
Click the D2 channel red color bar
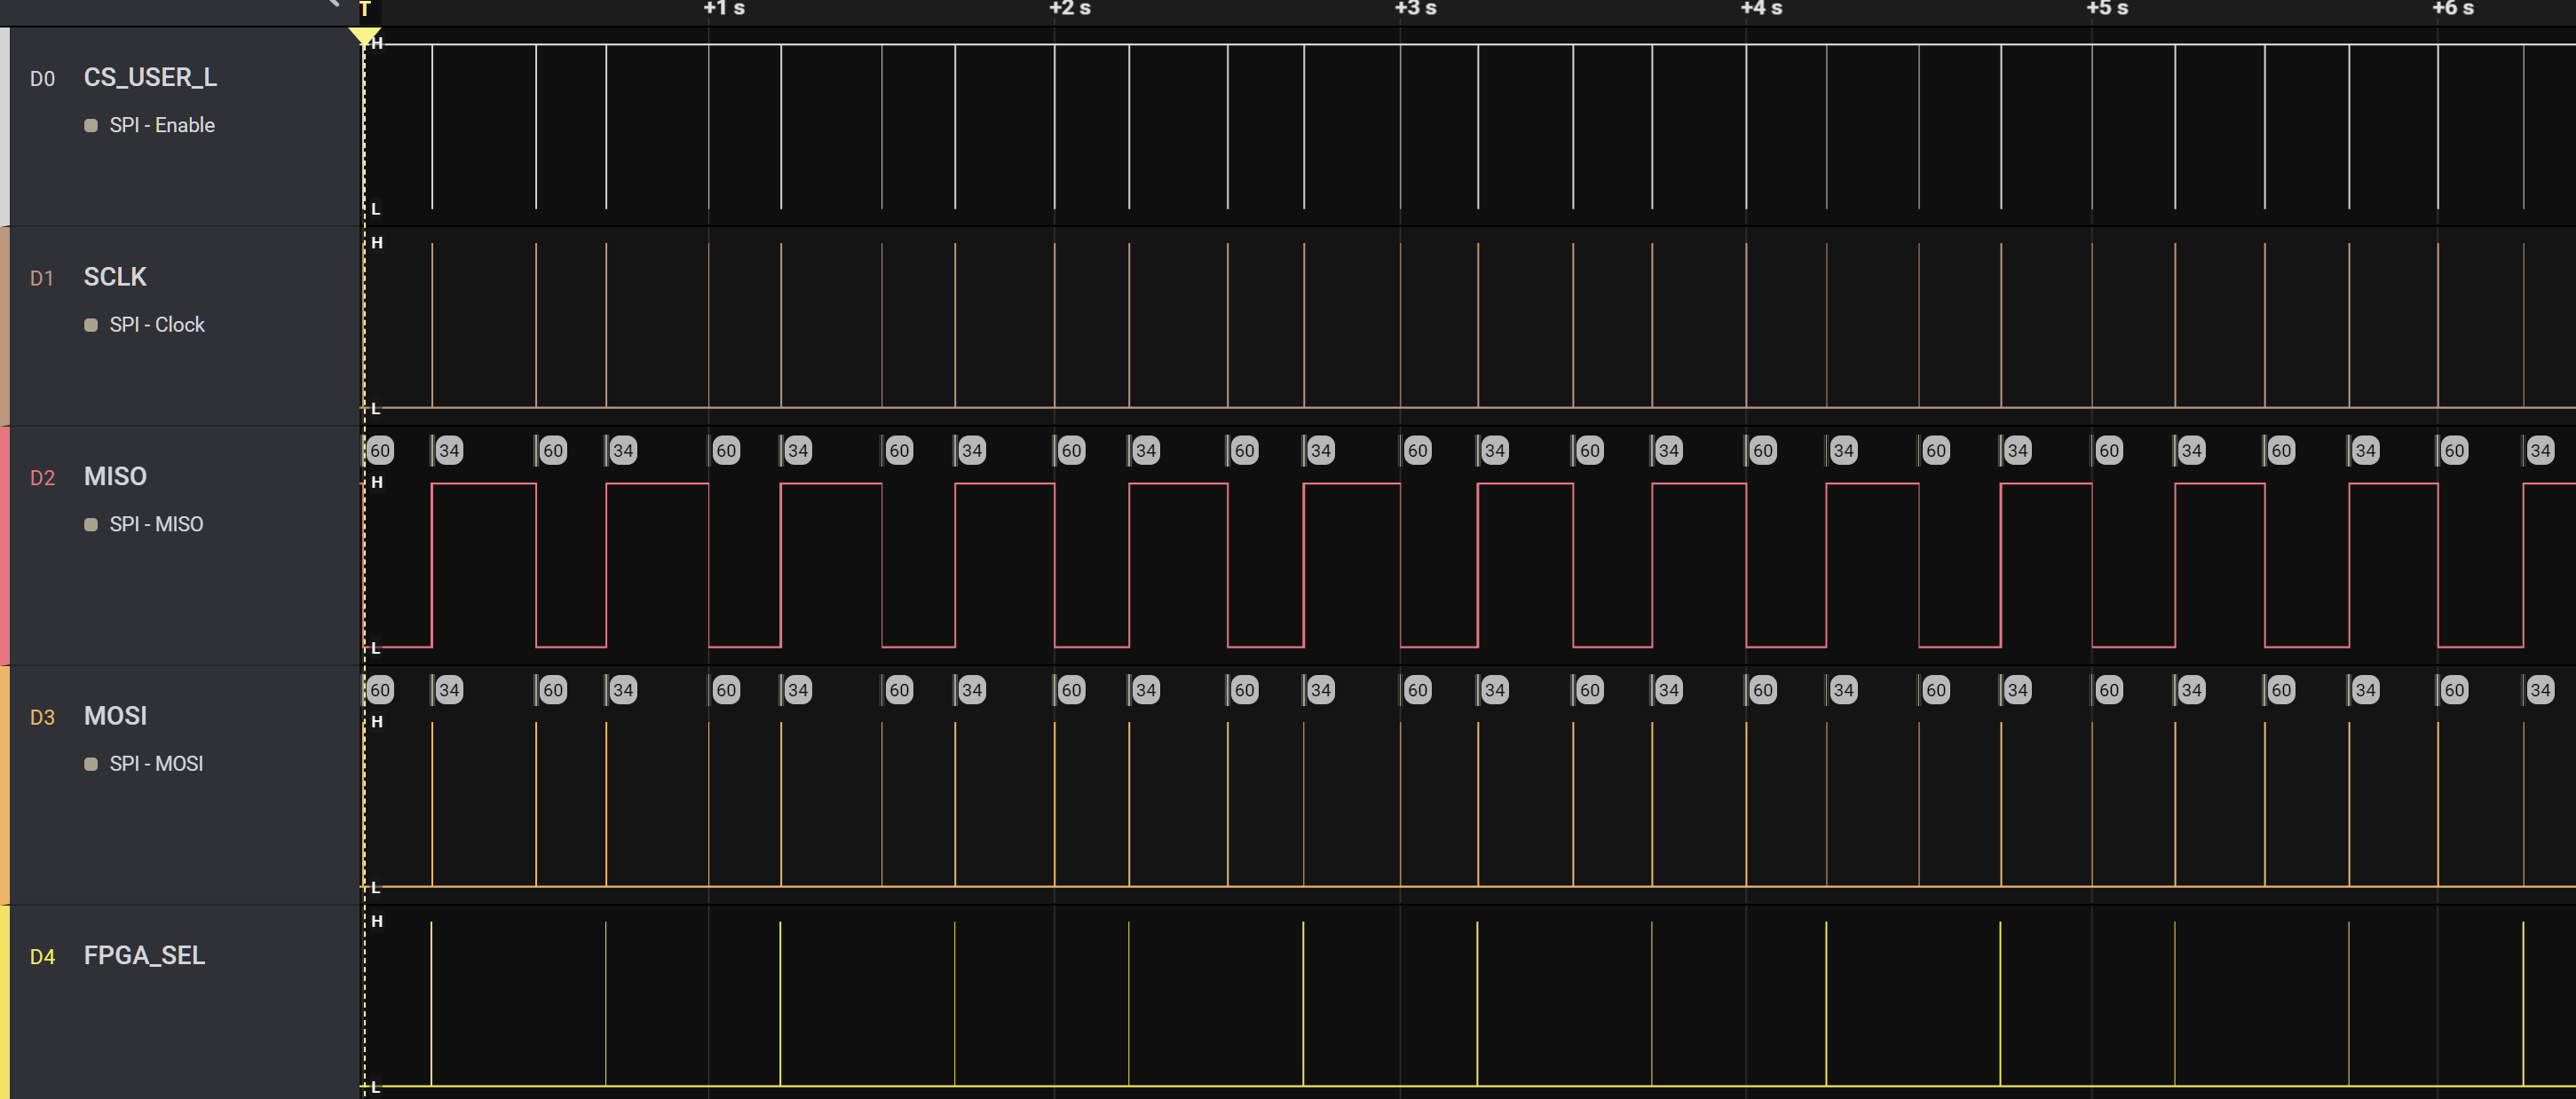pyautogui.click(x=4, y=546)
